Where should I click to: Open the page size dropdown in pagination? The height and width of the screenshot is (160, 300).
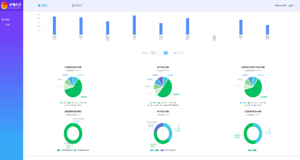154,53
